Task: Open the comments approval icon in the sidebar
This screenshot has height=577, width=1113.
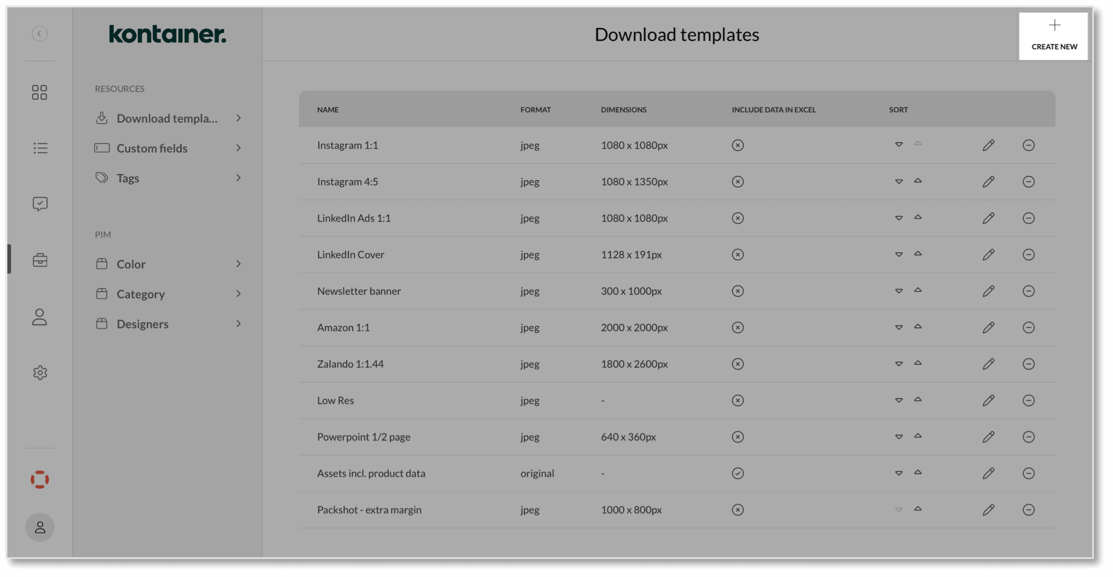Action: click(39, 204)
